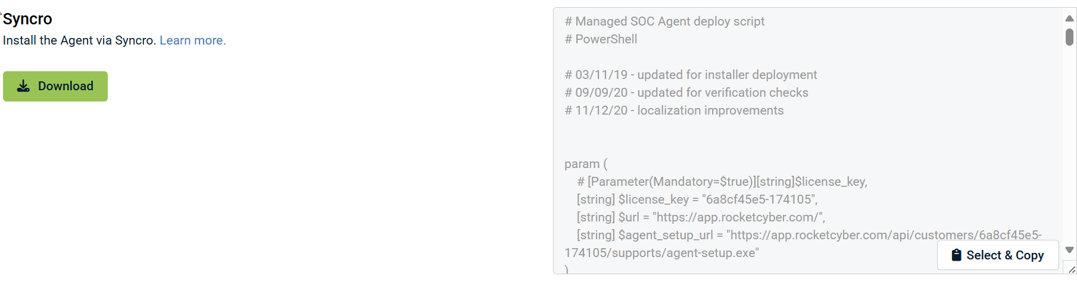The width and height of the screenshot is (1077, 298).
Task: Click the agent-setup.exe path line
Action: tap(661, 253)
